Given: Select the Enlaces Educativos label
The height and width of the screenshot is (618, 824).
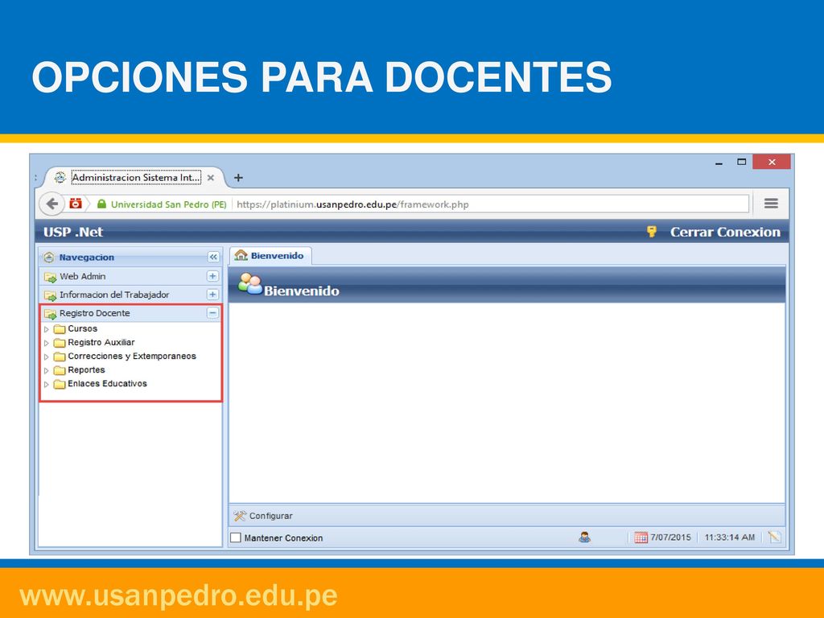Looking at the screenshot, I should (107, 383).
